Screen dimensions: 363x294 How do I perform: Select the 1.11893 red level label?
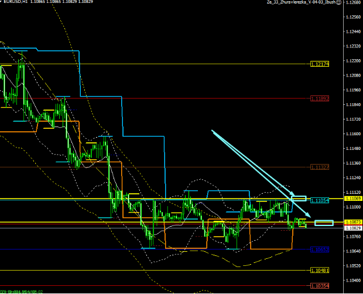click(x=320, y=98)
